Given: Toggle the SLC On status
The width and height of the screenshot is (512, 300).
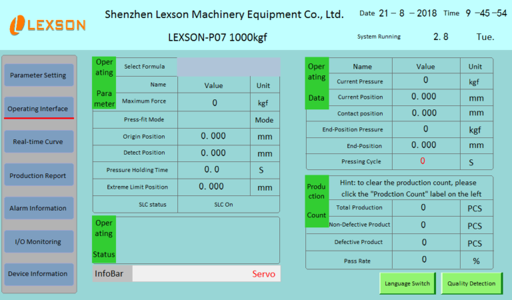Looking at the screenshot, I should point(223,204).
